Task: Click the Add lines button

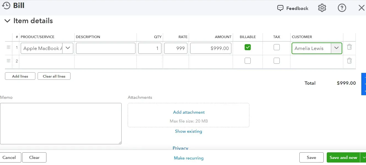Action: [x=20, y=76]
